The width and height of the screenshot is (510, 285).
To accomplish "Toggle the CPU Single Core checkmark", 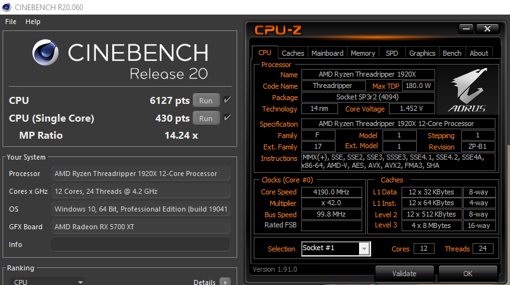I will (227, 118).
